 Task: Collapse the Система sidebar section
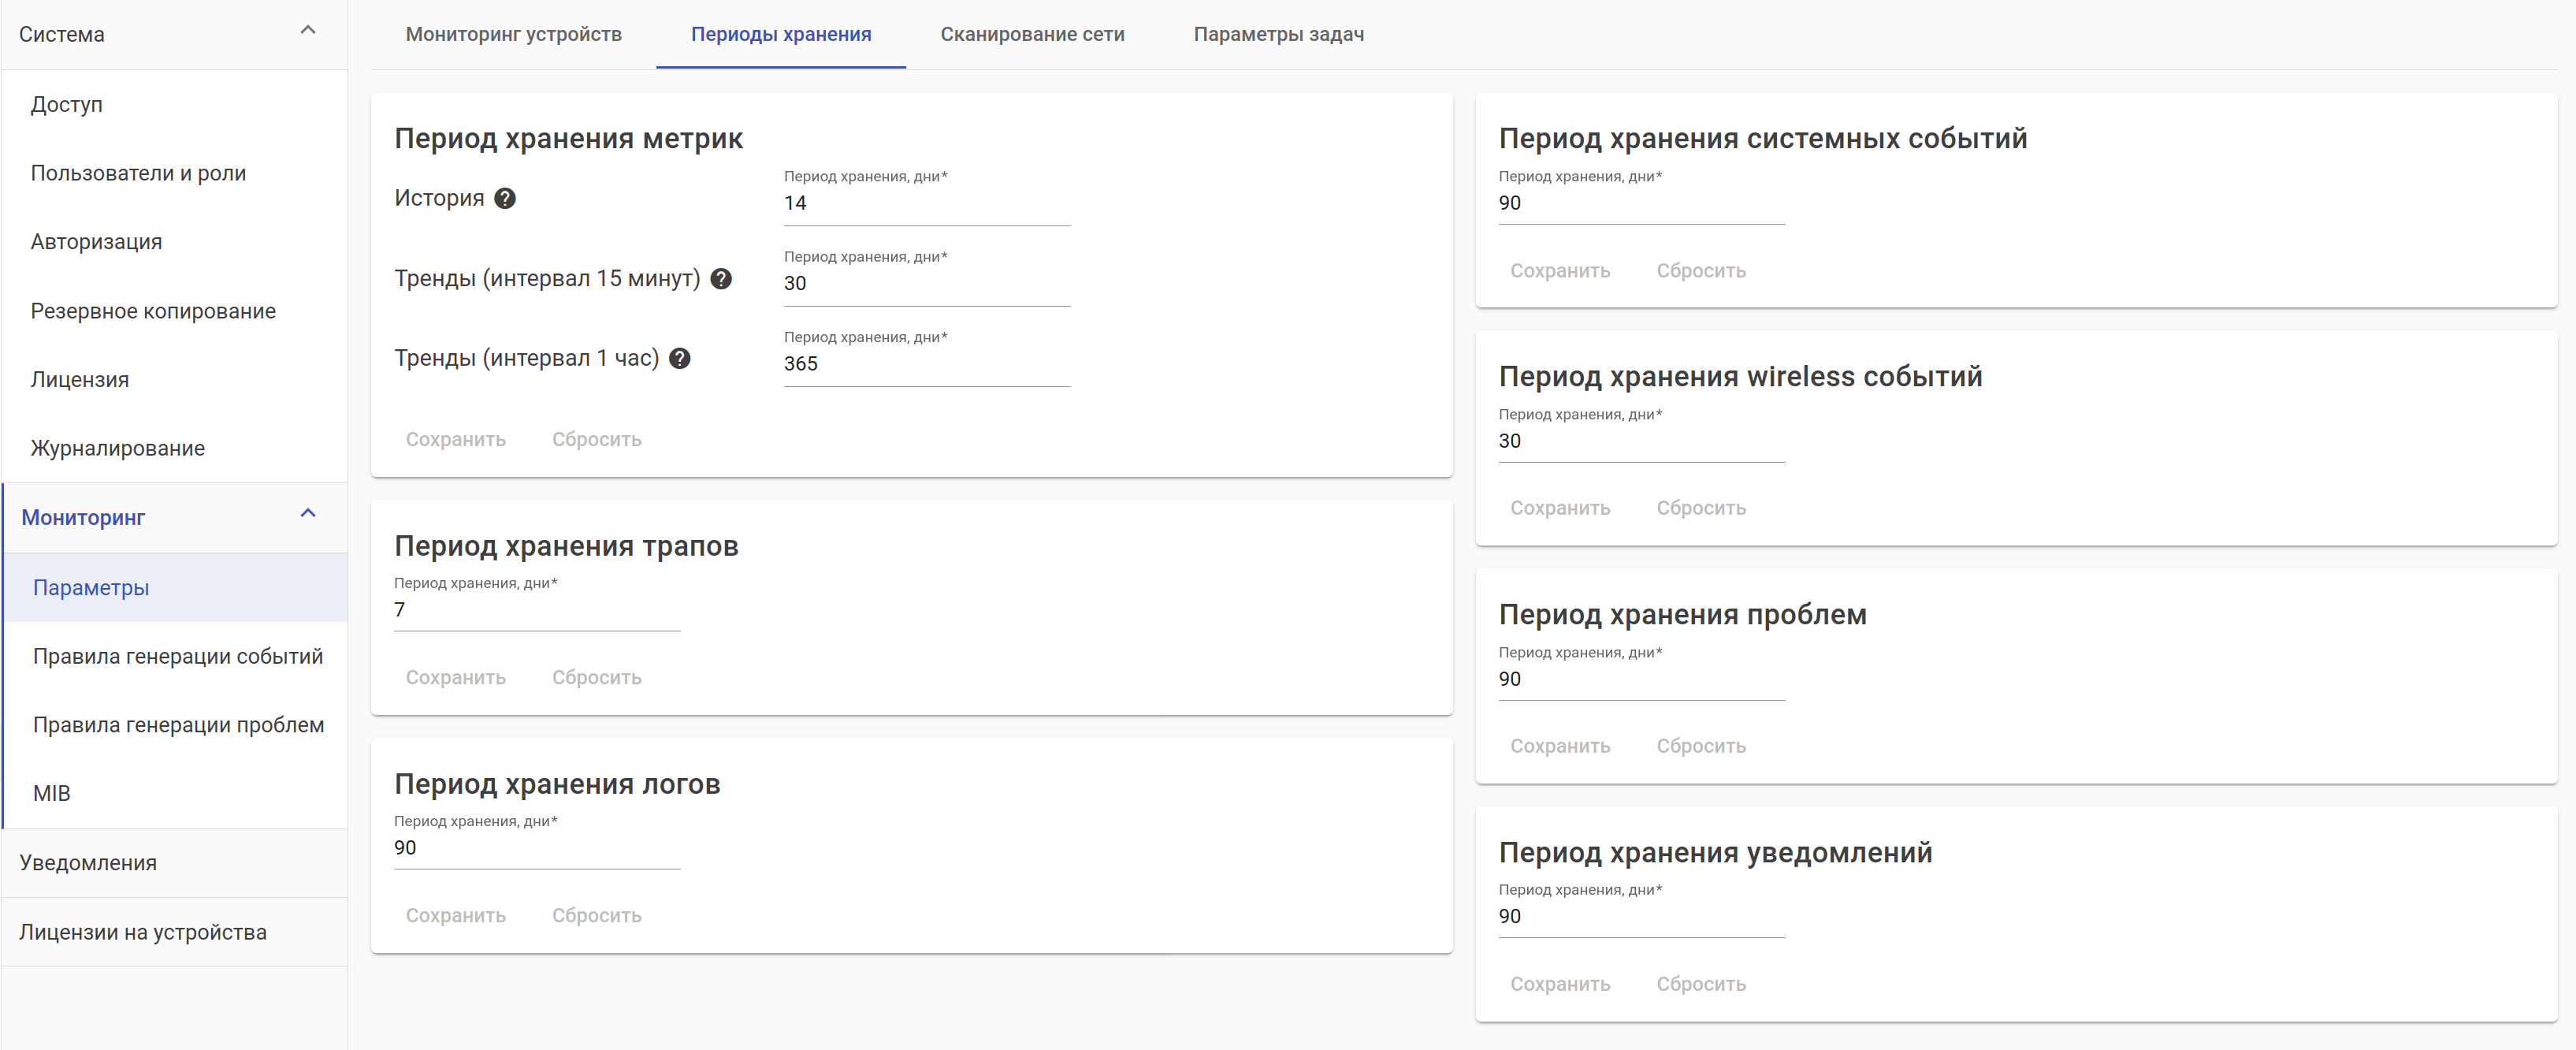pyautogui.click(x=308, y=31)
